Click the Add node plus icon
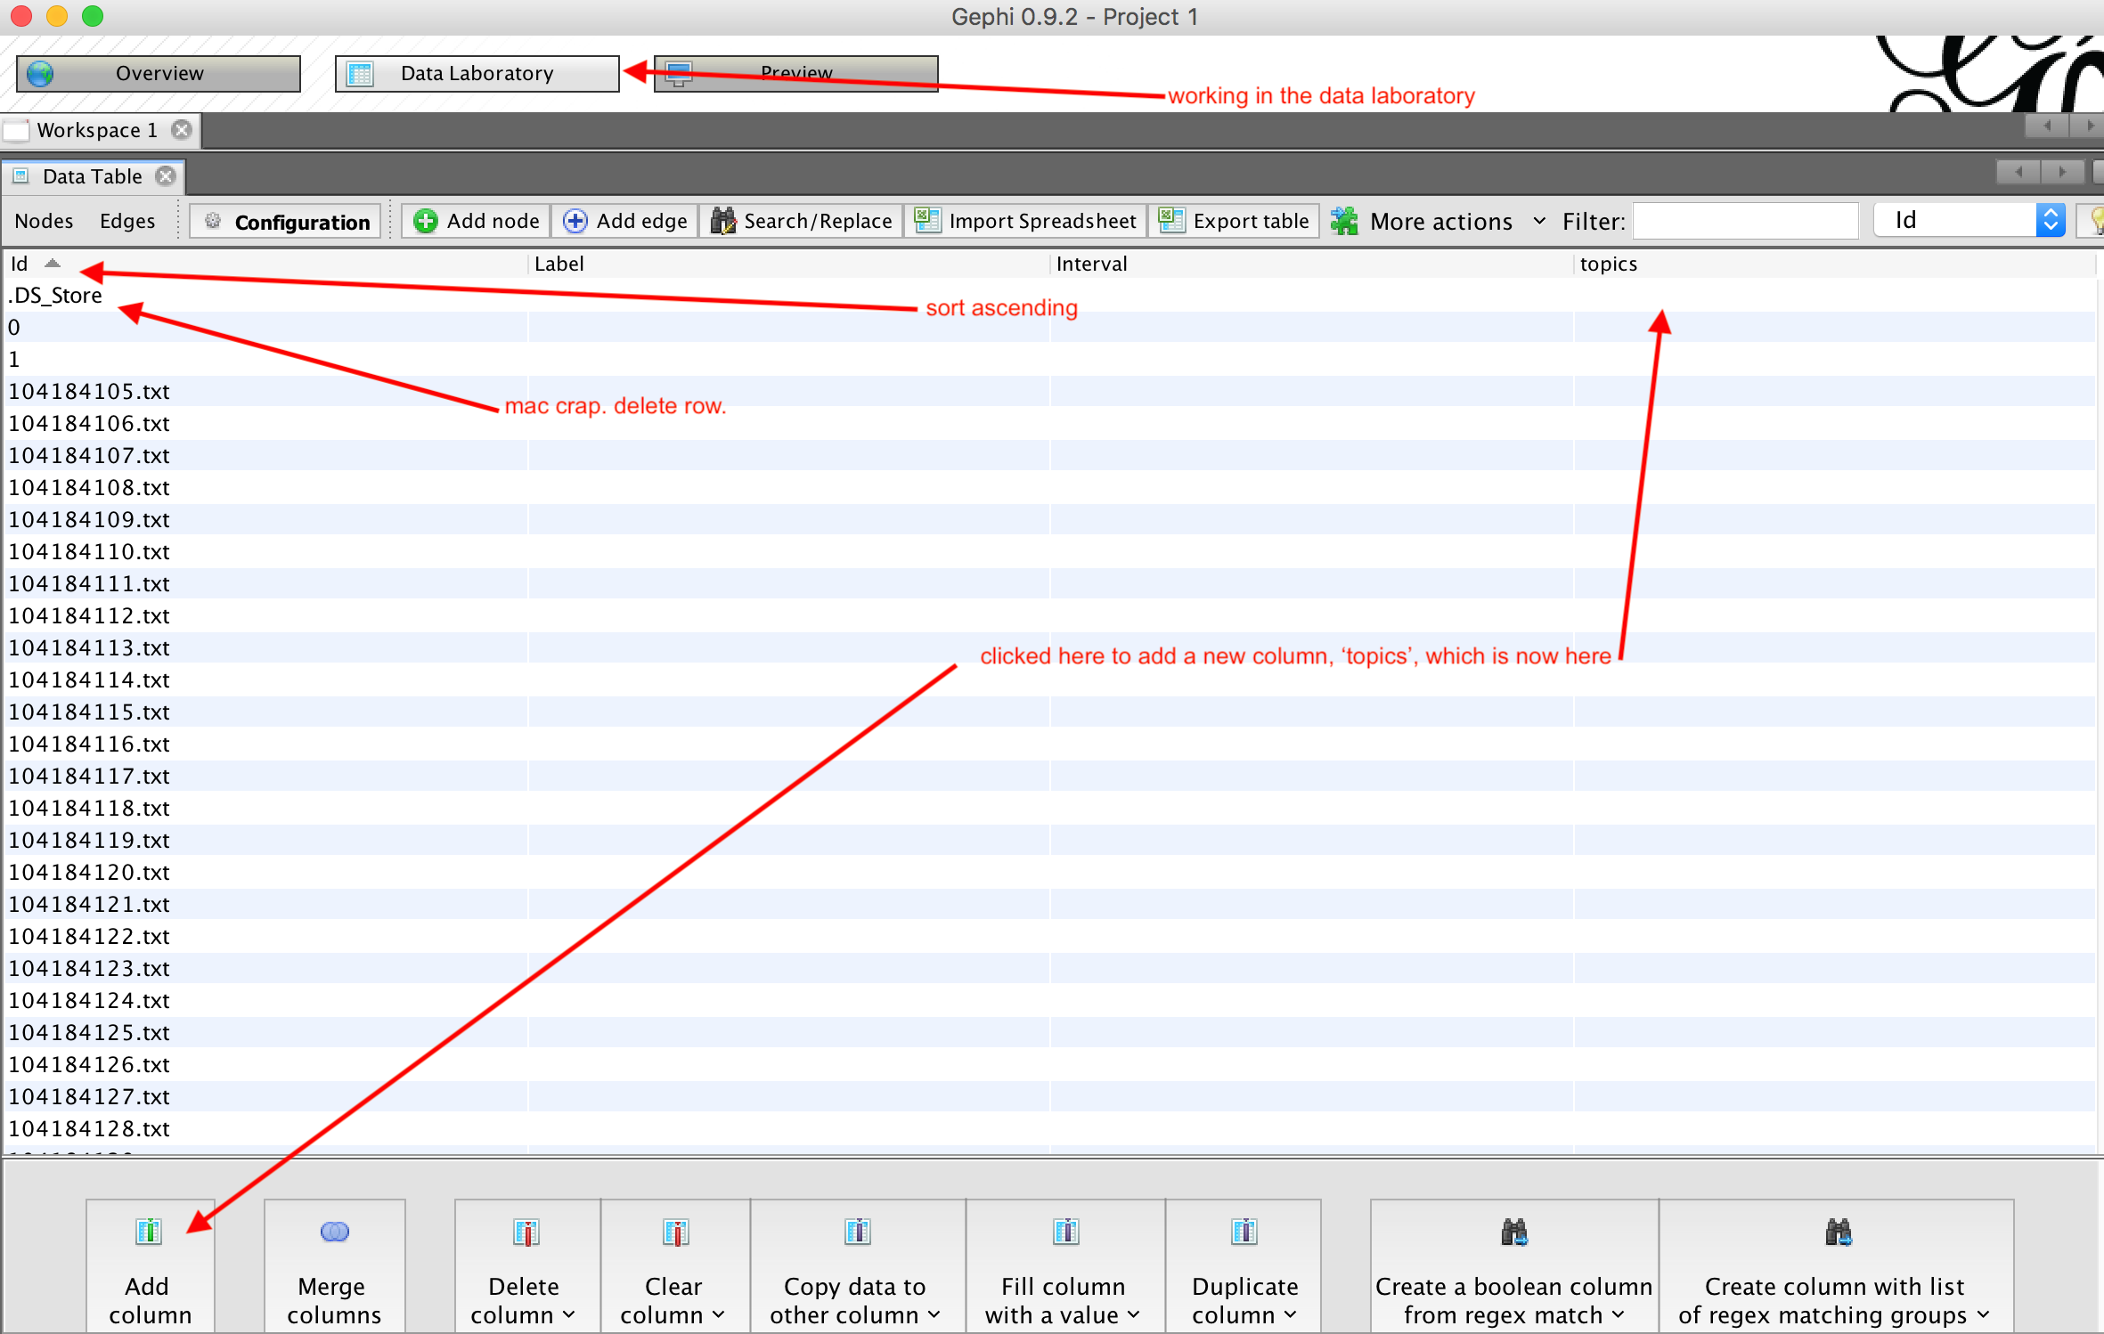 (426, 221)
